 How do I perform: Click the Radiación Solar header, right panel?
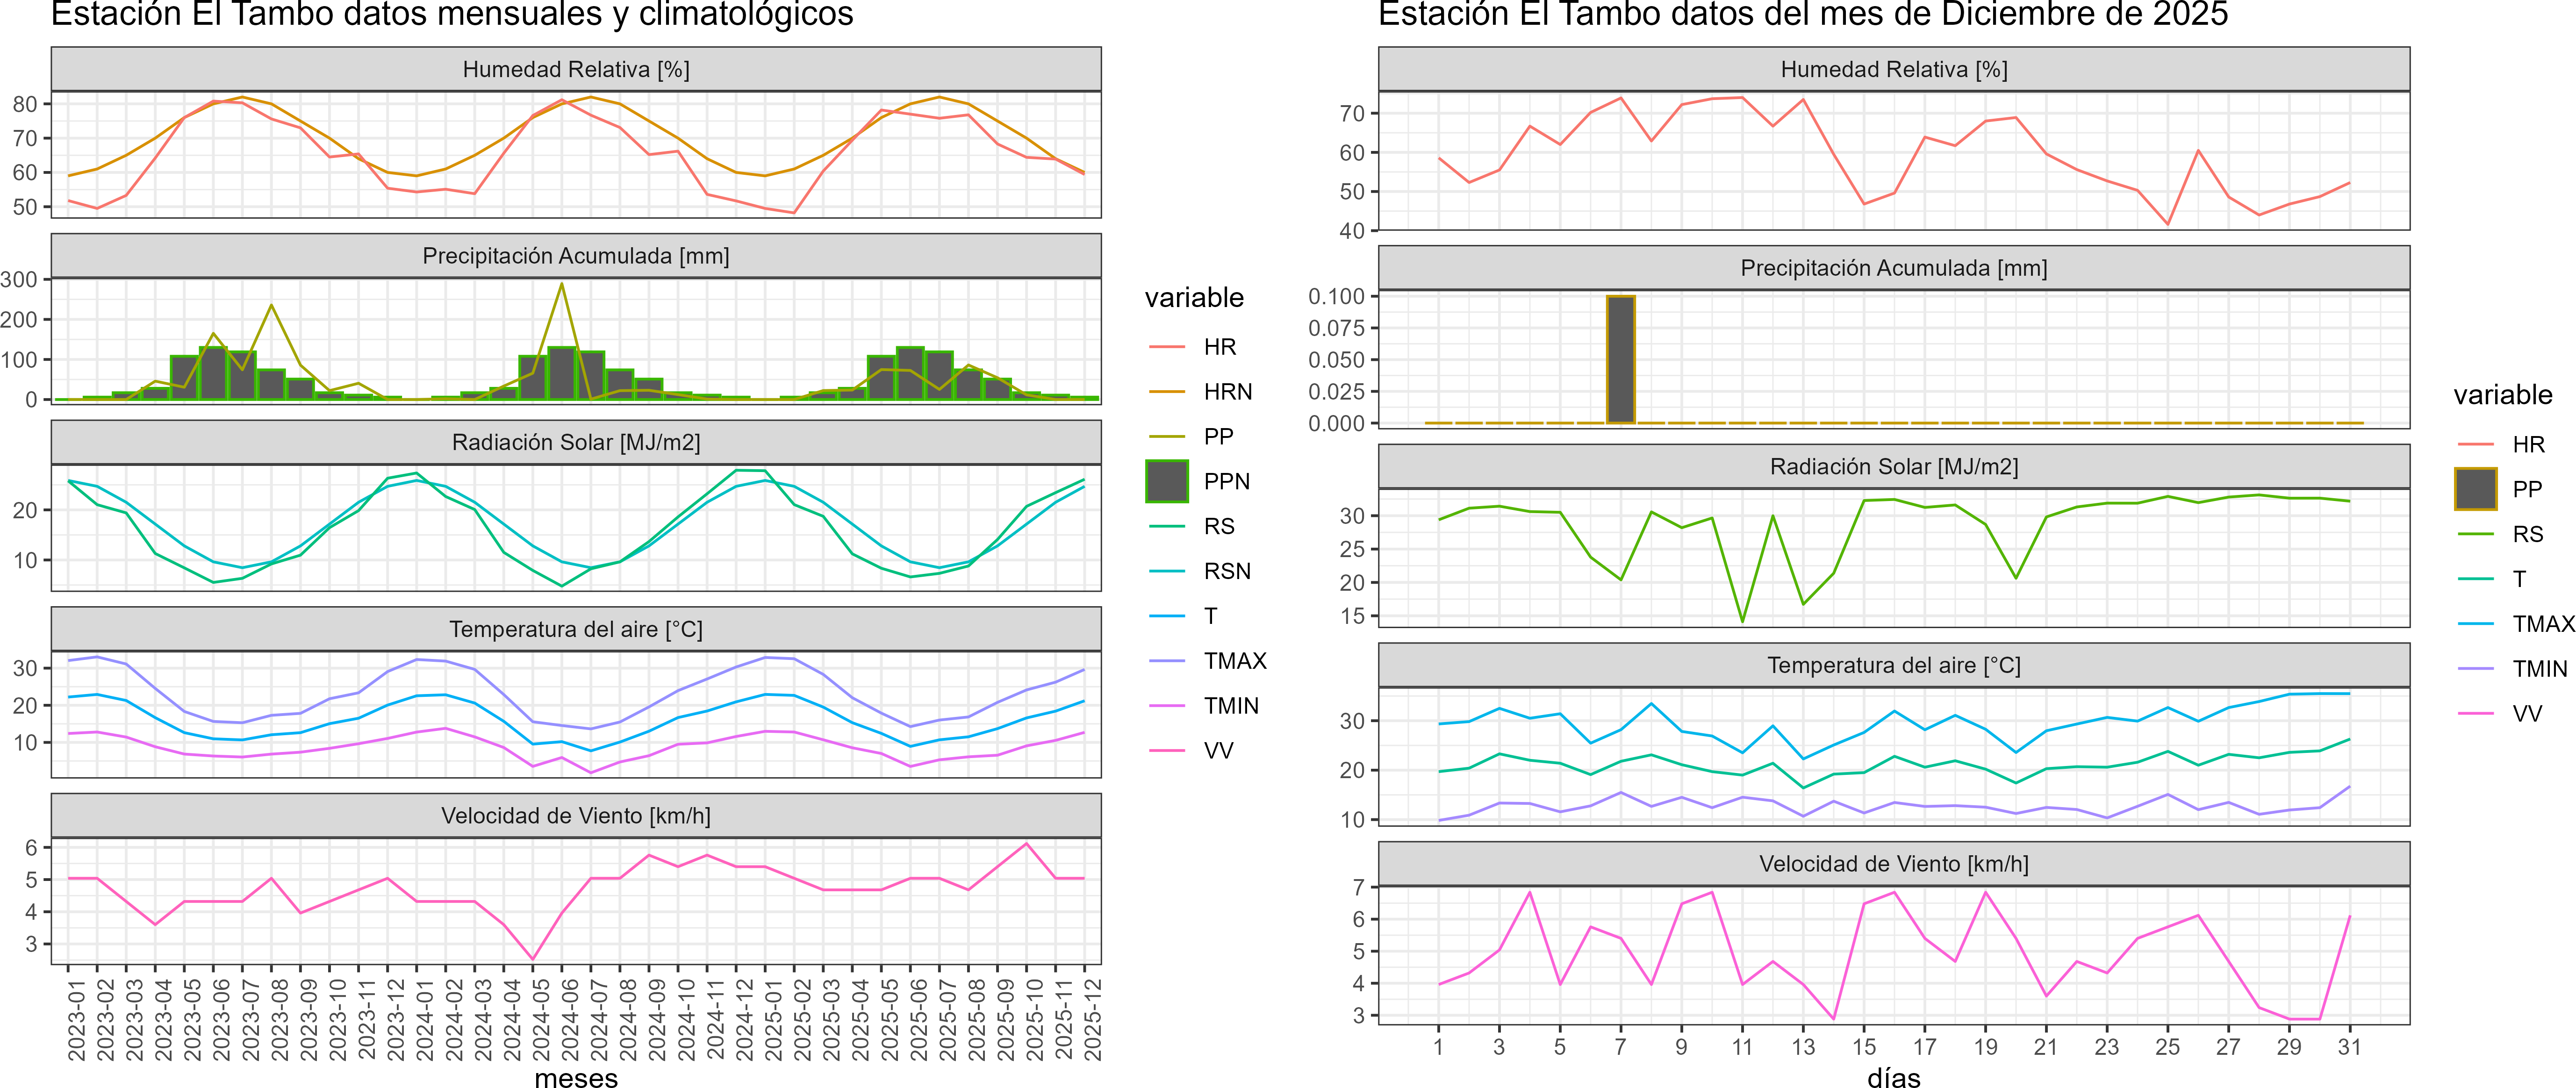coord(1893,467)
